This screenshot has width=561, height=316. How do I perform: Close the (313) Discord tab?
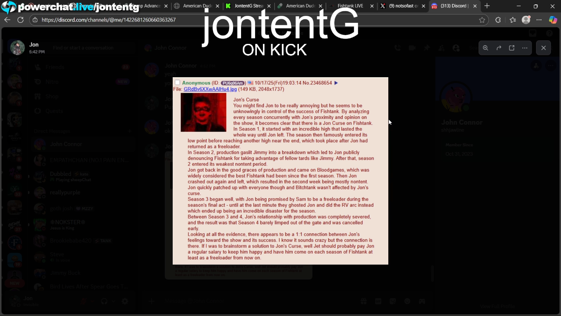tap(475, 6)
